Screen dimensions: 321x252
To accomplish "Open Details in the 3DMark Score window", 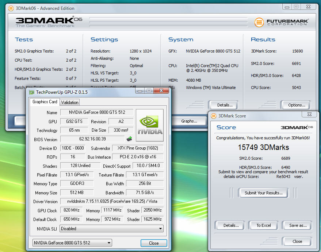I will (x=231, y=225).
